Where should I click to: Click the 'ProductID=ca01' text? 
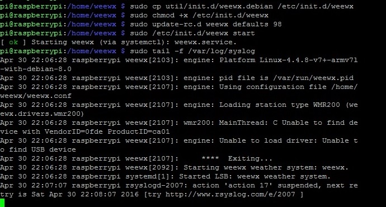click(139, 131)
